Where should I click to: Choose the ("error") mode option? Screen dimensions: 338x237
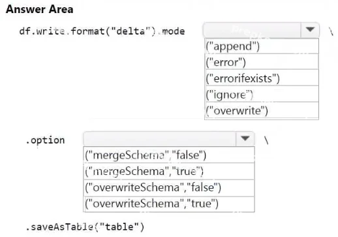pos(262,62)
